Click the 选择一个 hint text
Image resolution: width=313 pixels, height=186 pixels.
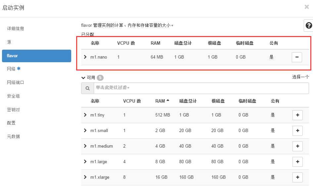pos(301,77)
